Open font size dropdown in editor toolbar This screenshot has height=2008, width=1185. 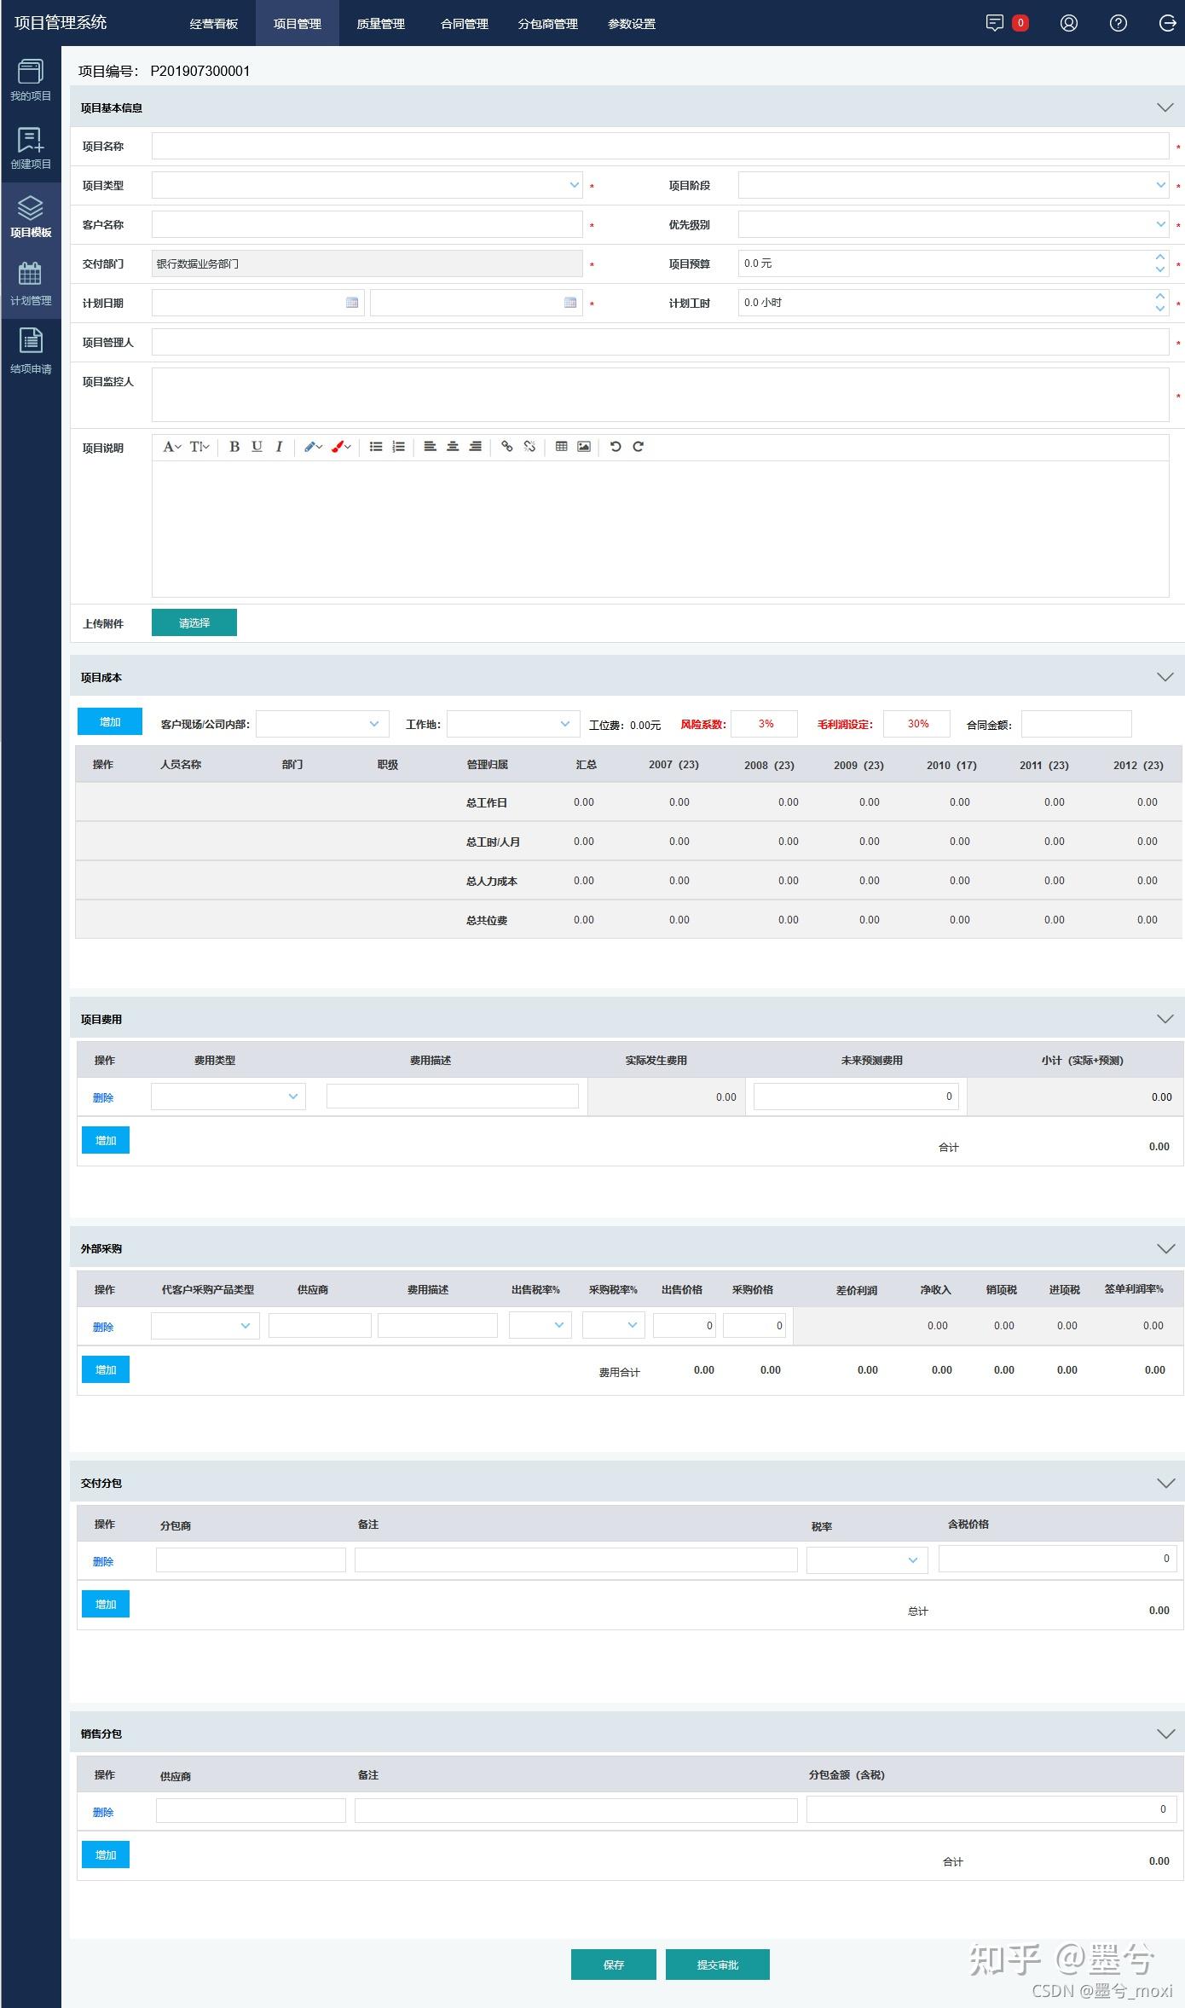point(199,447)
